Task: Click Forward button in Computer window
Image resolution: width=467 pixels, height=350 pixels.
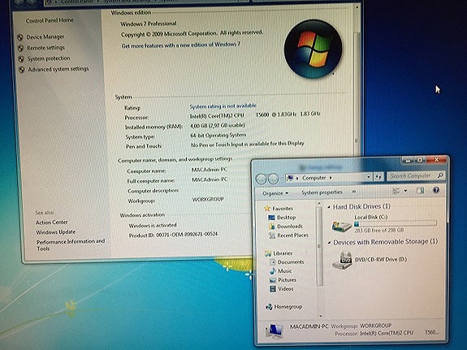Action: point(274,179)
